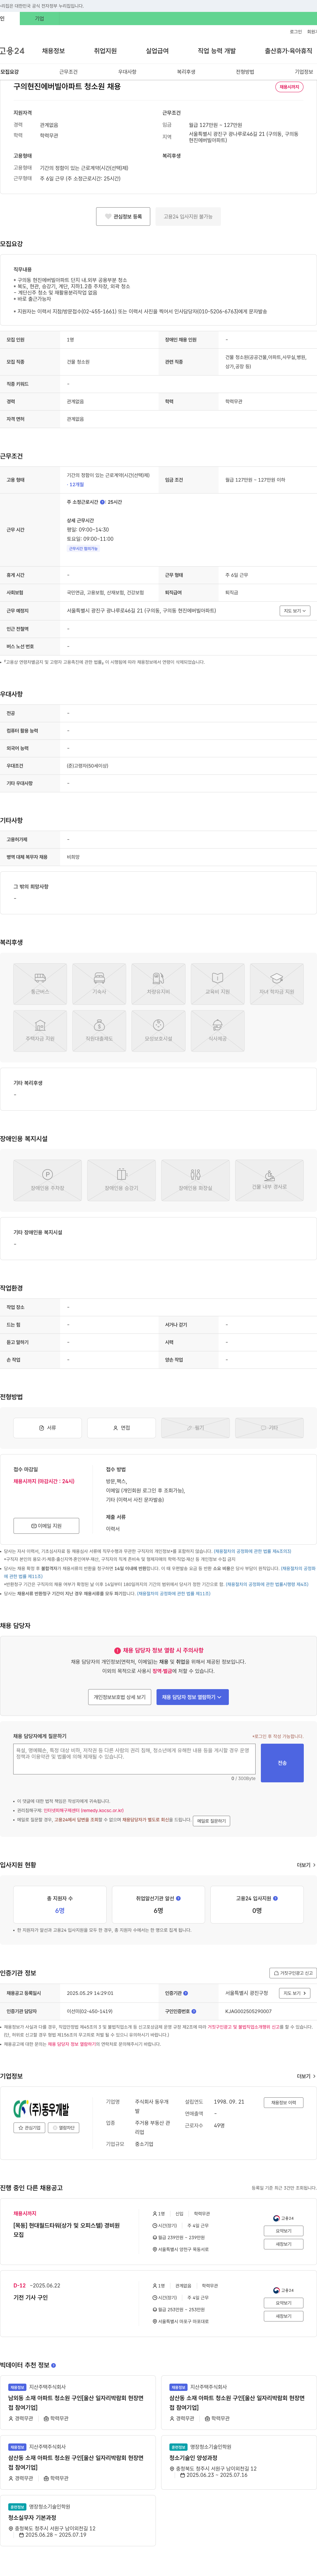Open the 채용정보 main menu
Viewport: 317px width, 2576px height.
point(53,51)
